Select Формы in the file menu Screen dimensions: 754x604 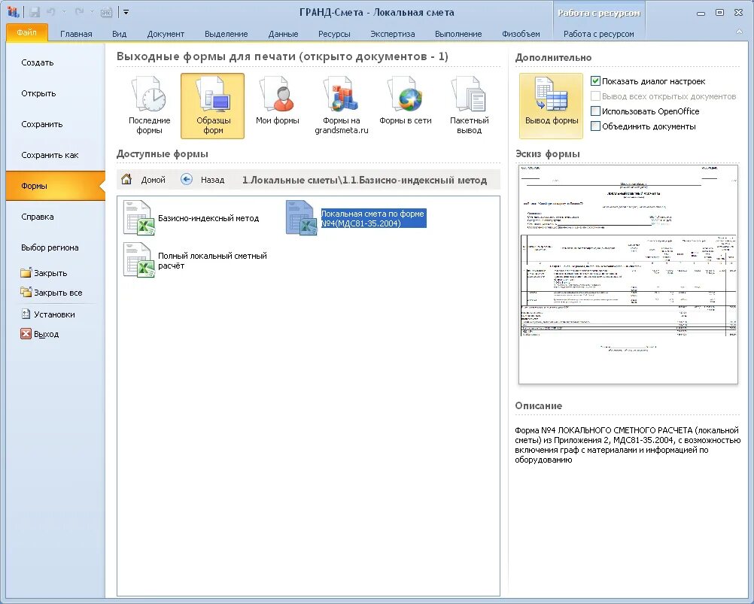tap(55, 186)
